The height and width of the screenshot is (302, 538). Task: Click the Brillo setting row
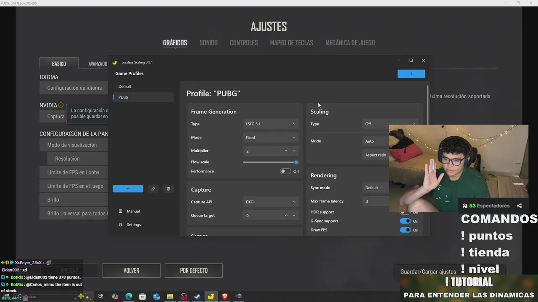74,200
